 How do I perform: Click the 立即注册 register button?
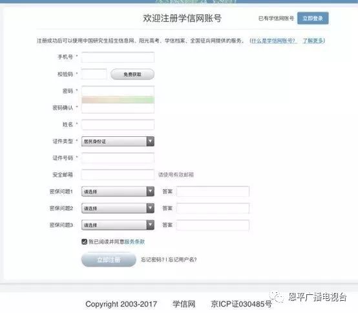click(x=109, y=259)
